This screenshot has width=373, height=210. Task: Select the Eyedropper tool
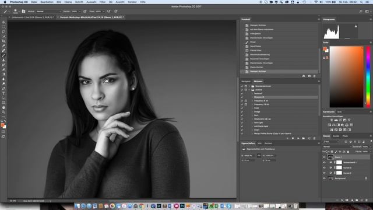[x=3, y=45]
